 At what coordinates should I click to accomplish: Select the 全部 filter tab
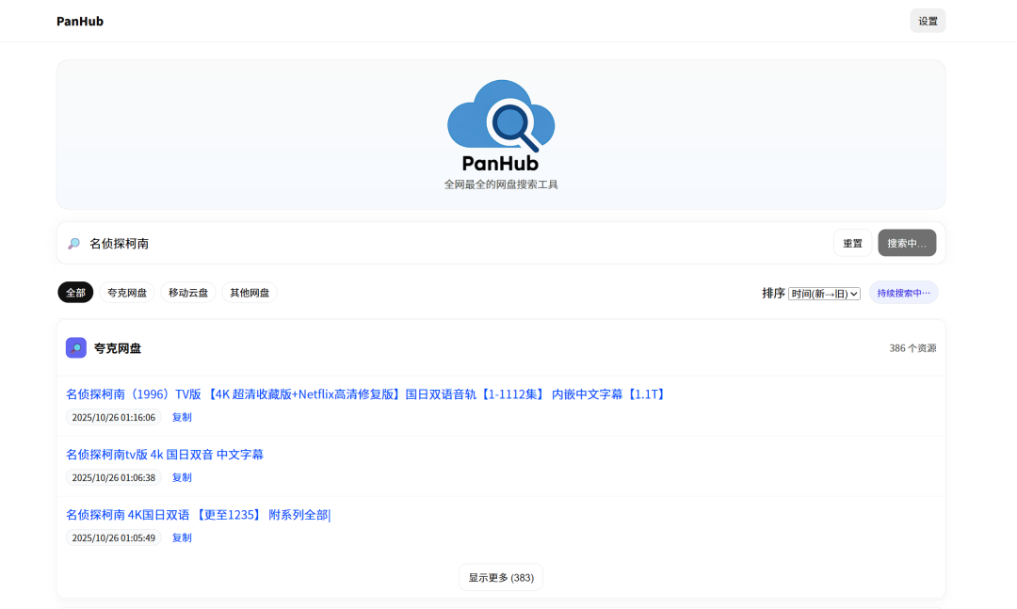tap(75, 293)
